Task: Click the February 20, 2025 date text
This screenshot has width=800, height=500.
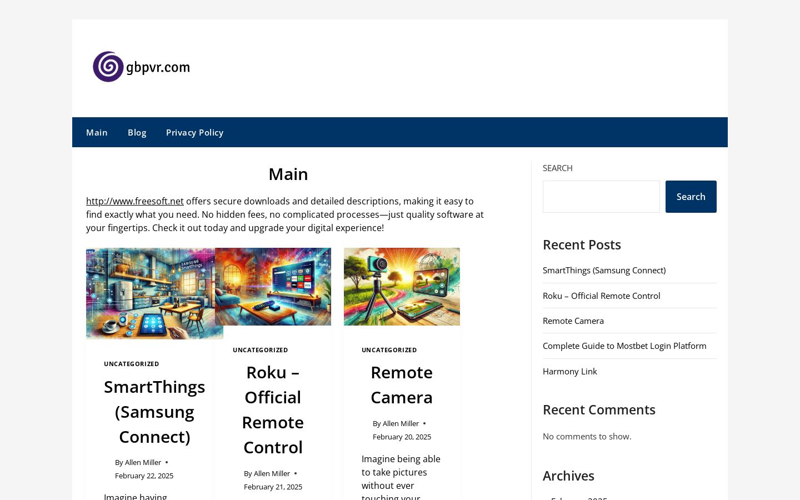Action: tap(402, 437)
